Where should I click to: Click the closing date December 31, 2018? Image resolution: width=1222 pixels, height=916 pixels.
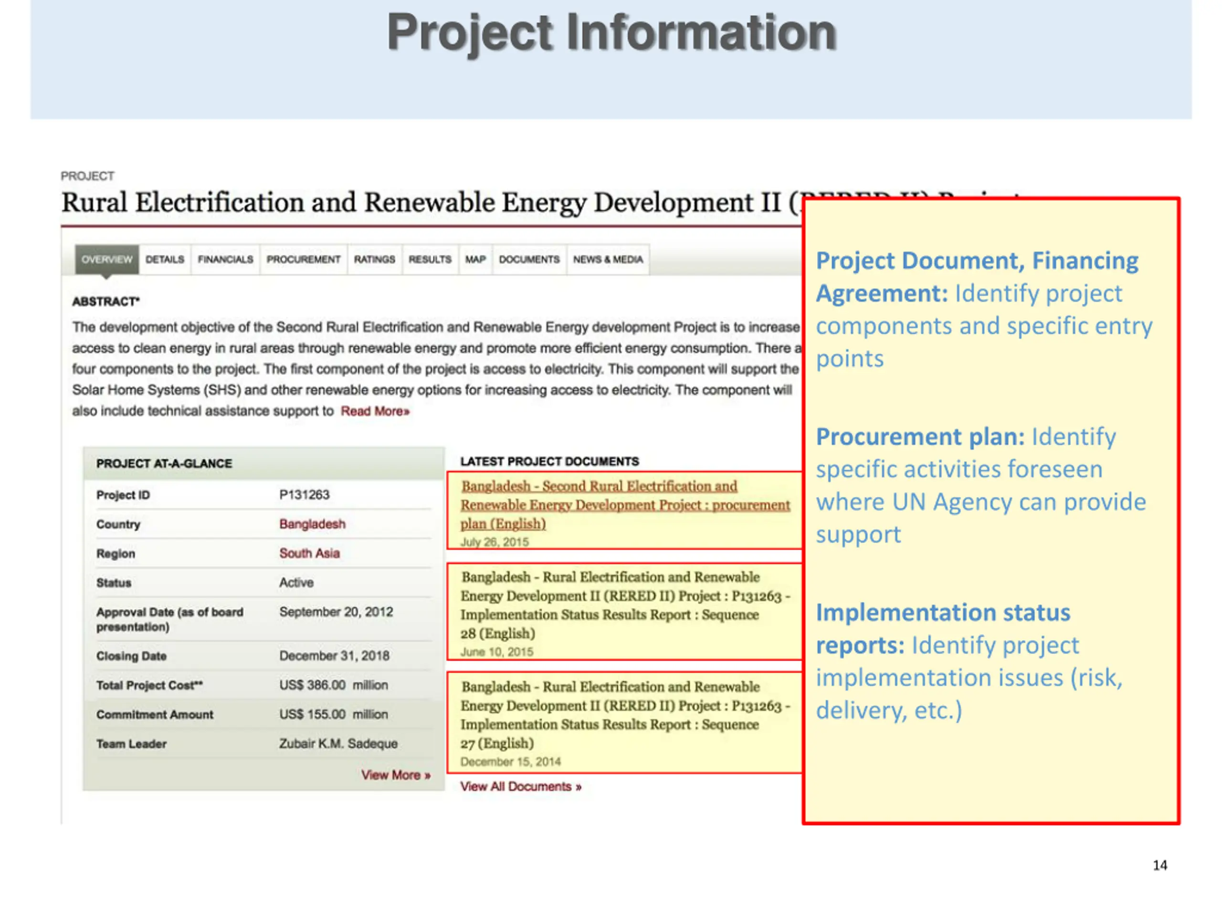pyautogui.click(x=334, y=656)
